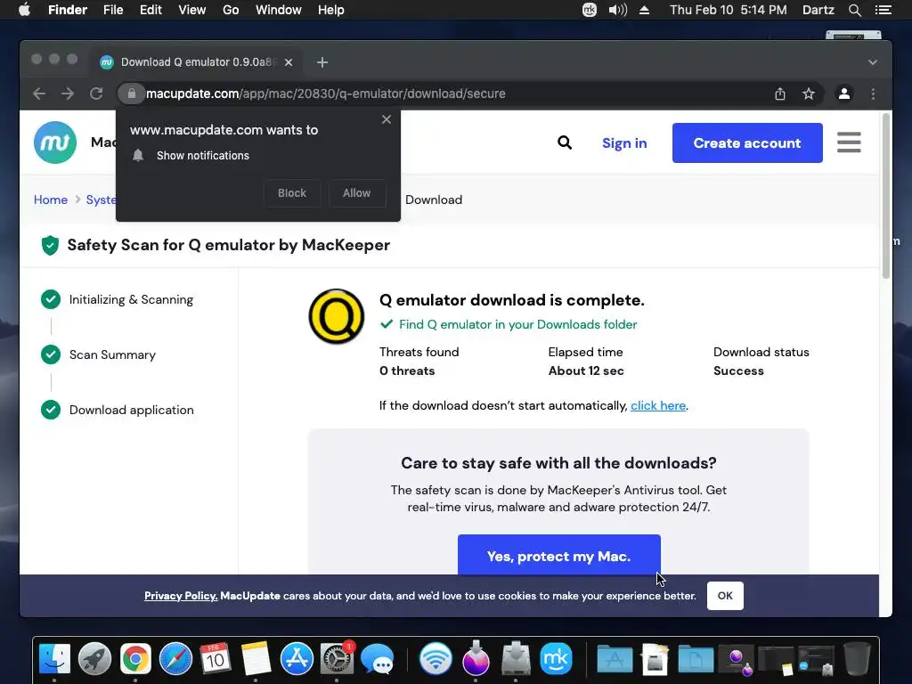Accept cookies with OK button
Viewport: 912px width, 684px height.
[x=725, y=596]
